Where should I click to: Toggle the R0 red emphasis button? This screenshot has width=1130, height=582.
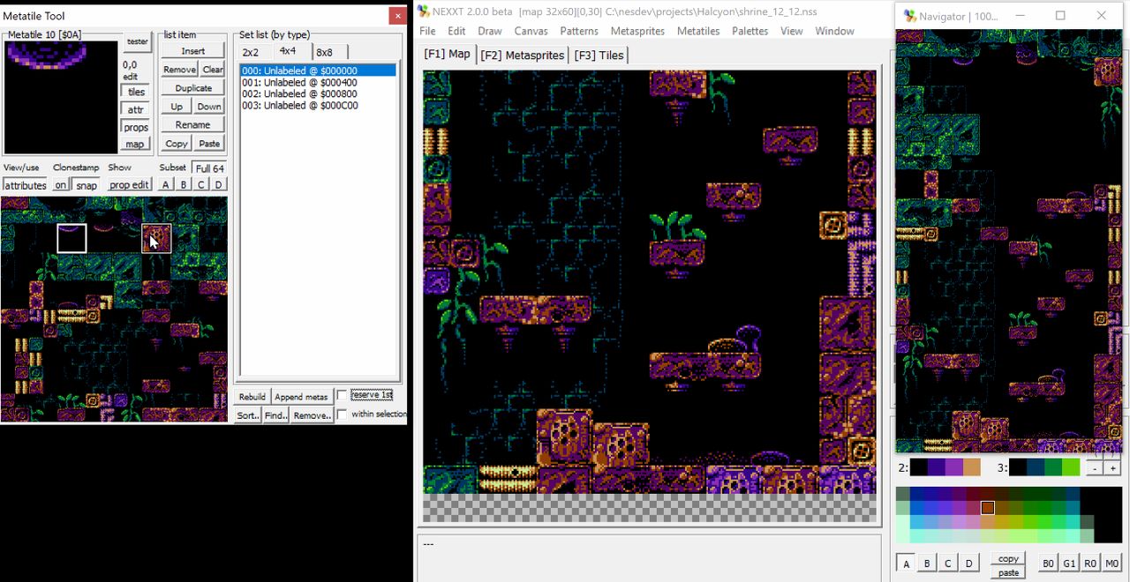click(1090, 563)
